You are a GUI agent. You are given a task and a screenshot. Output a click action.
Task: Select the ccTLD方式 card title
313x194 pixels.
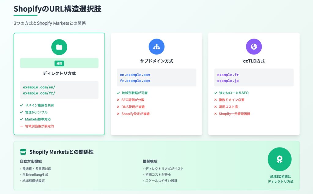click(254, 61)
